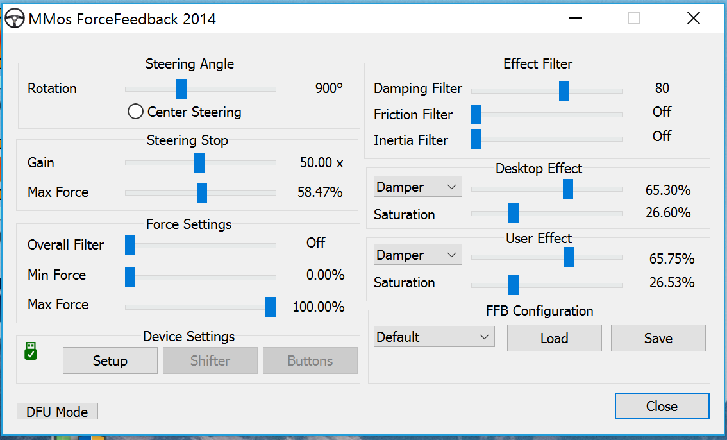
Task: Click the User Effect Damper strength slider handle
Action: [x=569, y=257]
